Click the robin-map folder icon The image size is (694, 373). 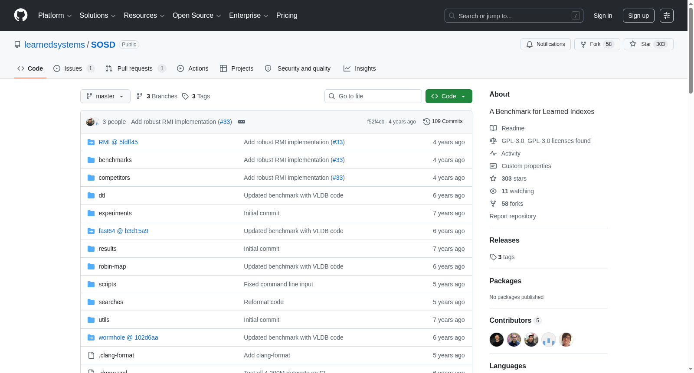point(91,266)
